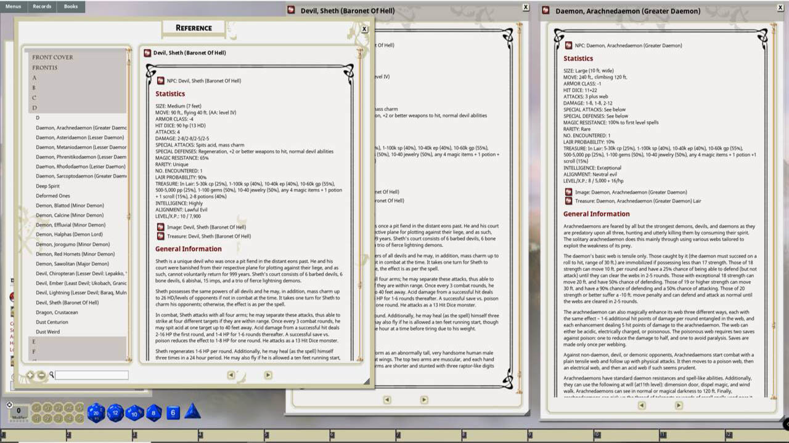
Task: Click the plus icon below the Reference index
Action: pyautogui.click(x=30, y=375)
